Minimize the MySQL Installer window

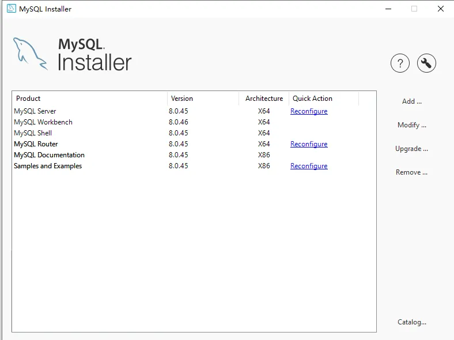coord(388,9)
